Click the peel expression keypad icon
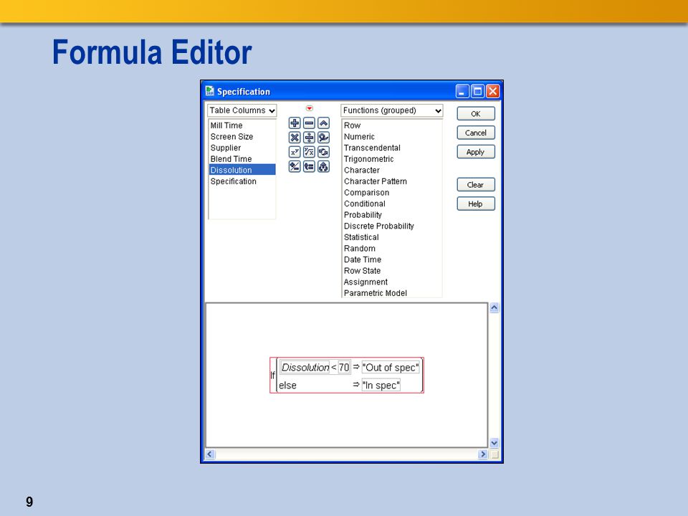Viewport: 688px width, 516px height. [x=323, y=167]
